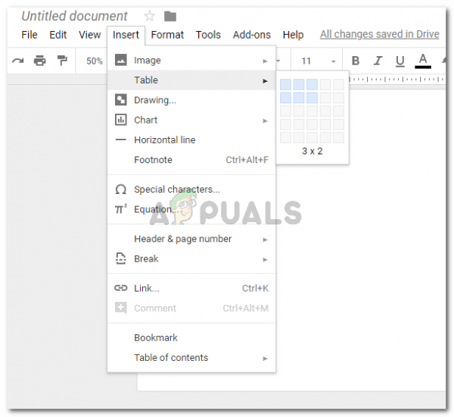Open the font size 11 dropdown
The image size is (454, 417).
[318, 61]
